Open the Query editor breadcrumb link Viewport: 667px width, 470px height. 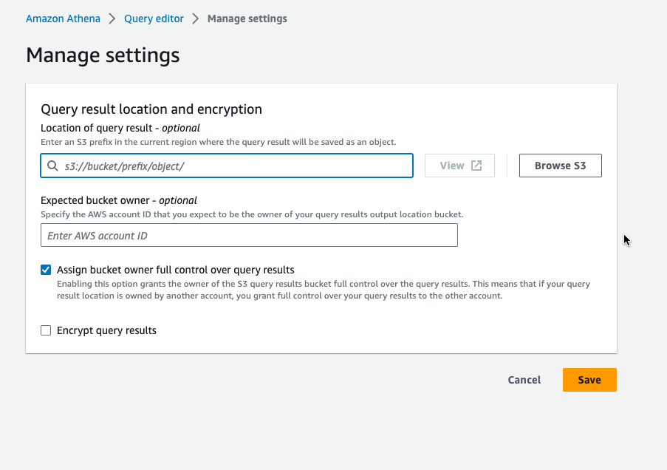[154, 18]
